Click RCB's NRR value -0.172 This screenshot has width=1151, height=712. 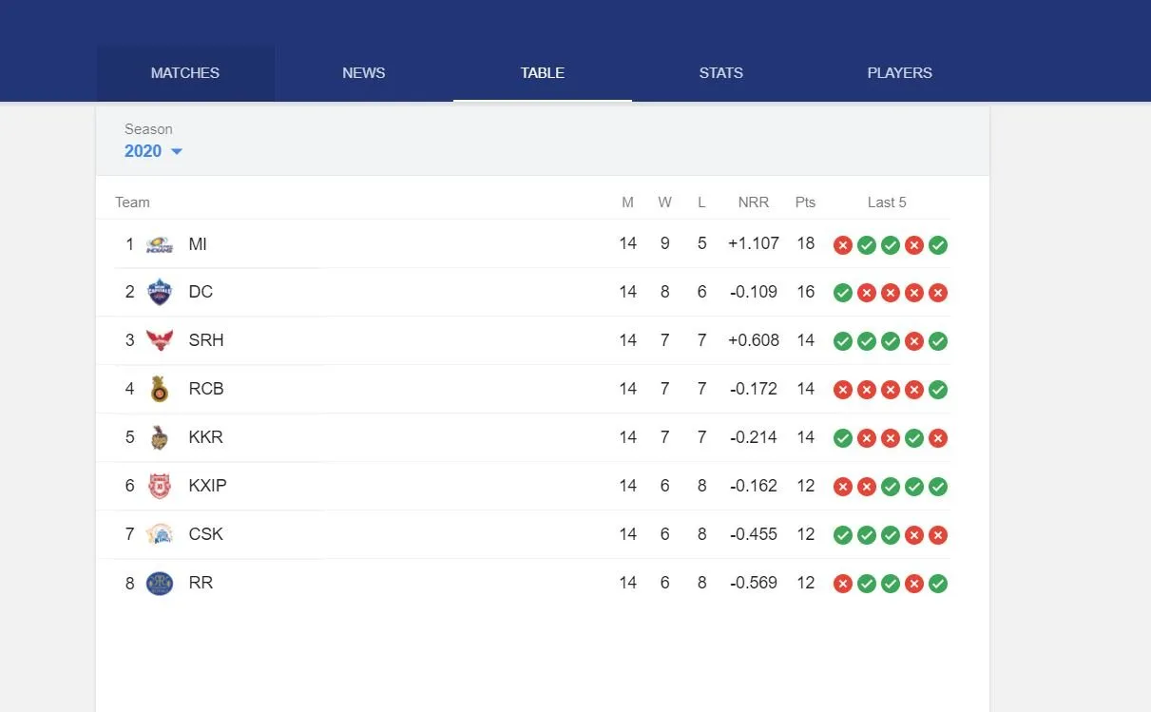tap(754, 389)
